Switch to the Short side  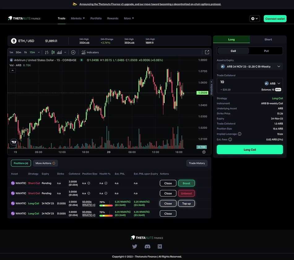click(268, 39)
